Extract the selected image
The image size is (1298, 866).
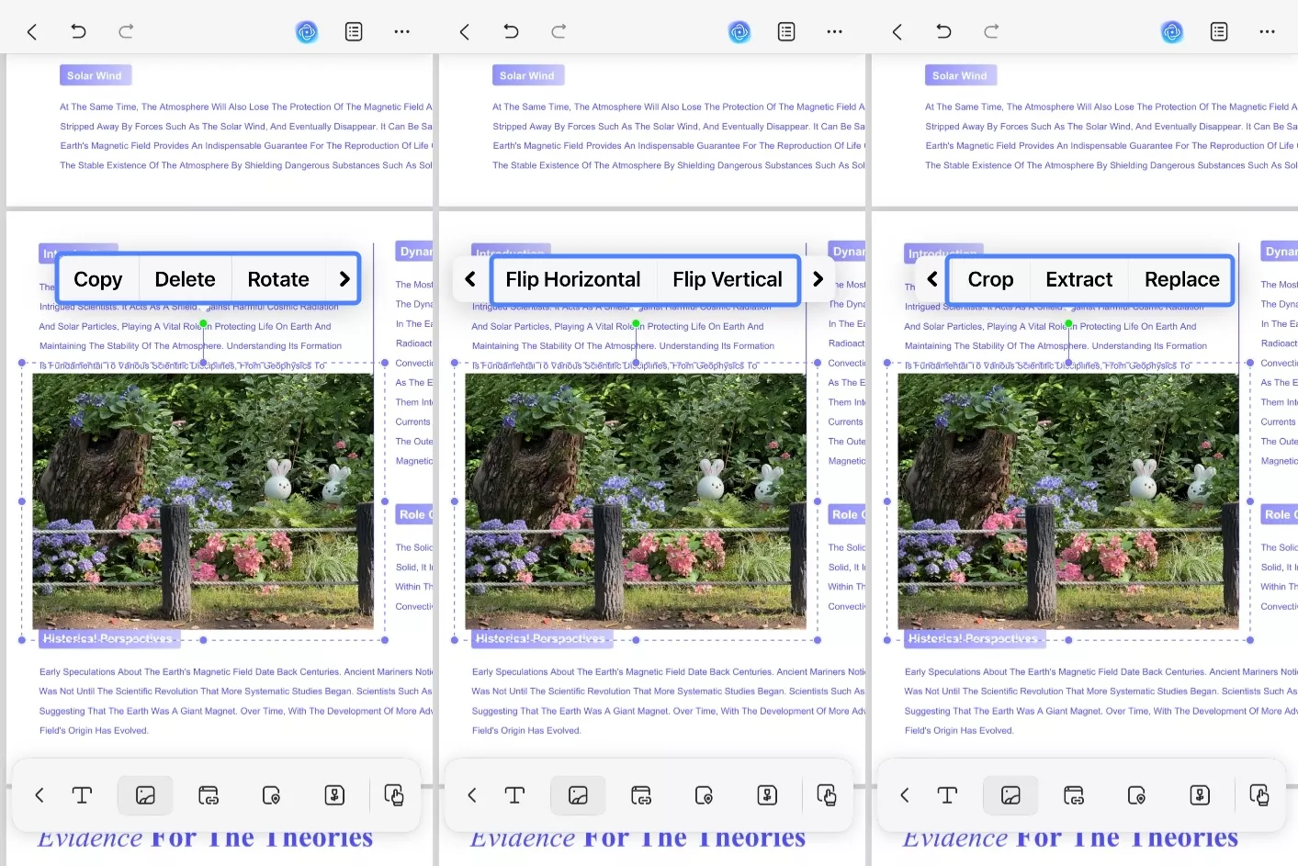[1078, 279]
